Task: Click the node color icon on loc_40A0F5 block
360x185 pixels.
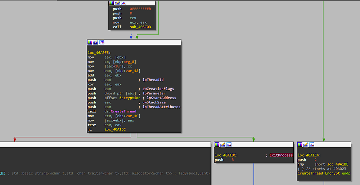Action: point(90,42)
